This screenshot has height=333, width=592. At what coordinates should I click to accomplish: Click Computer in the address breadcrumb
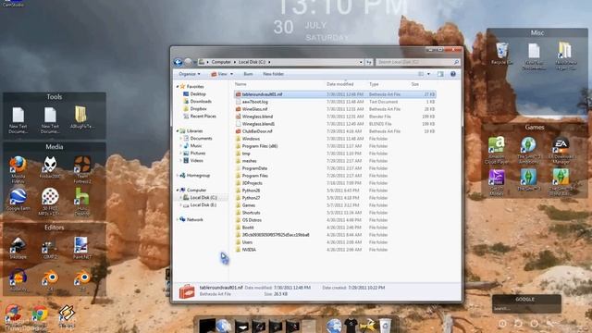[221, 62]
